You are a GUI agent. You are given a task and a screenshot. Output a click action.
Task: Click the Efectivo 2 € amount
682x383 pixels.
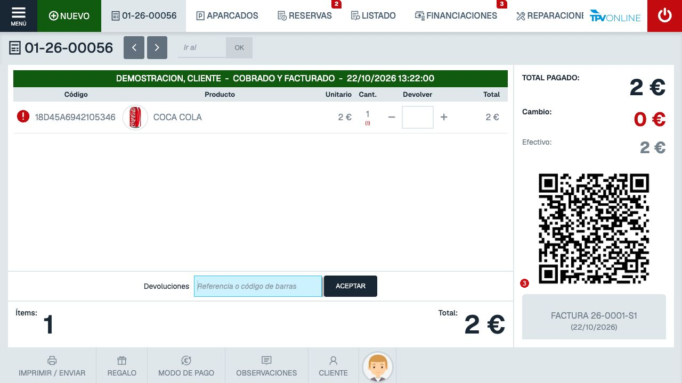(653, 147)
